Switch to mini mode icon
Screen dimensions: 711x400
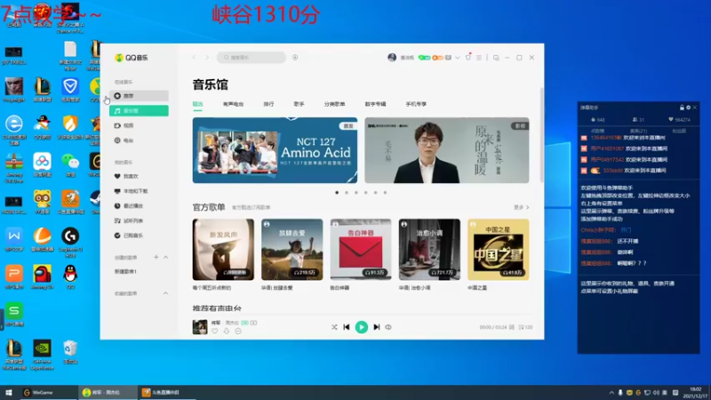coord(496,58)
